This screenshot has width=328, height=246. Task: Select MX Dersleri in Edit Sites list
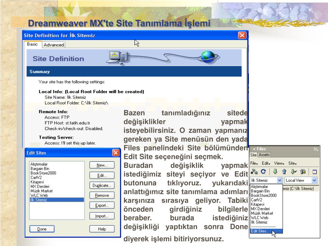(57, 186)
